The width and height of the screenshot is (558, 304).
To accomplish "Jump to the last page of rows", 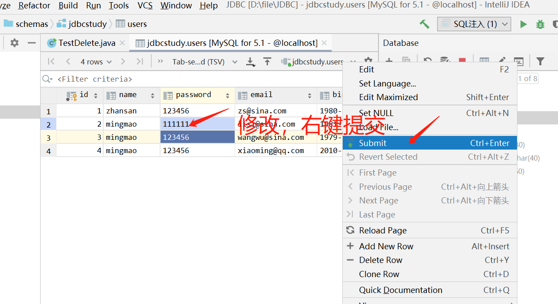I will tap(139, 61).
